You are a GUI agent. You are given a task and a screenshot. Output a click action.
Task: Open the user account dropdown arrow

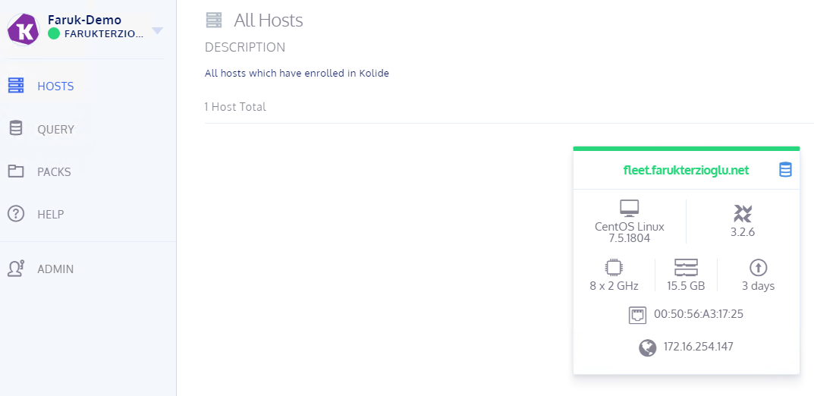coord(157,31)
